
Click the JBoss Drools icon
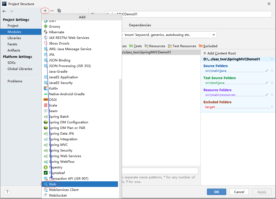(x=46, y=43)
